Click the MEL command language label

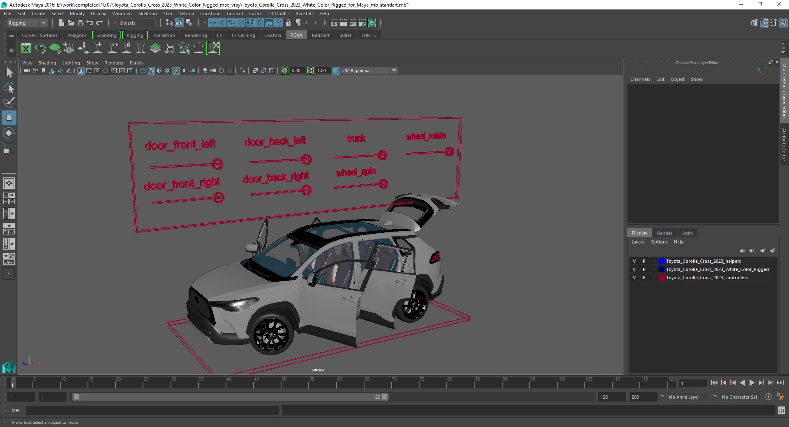point(16,410)
